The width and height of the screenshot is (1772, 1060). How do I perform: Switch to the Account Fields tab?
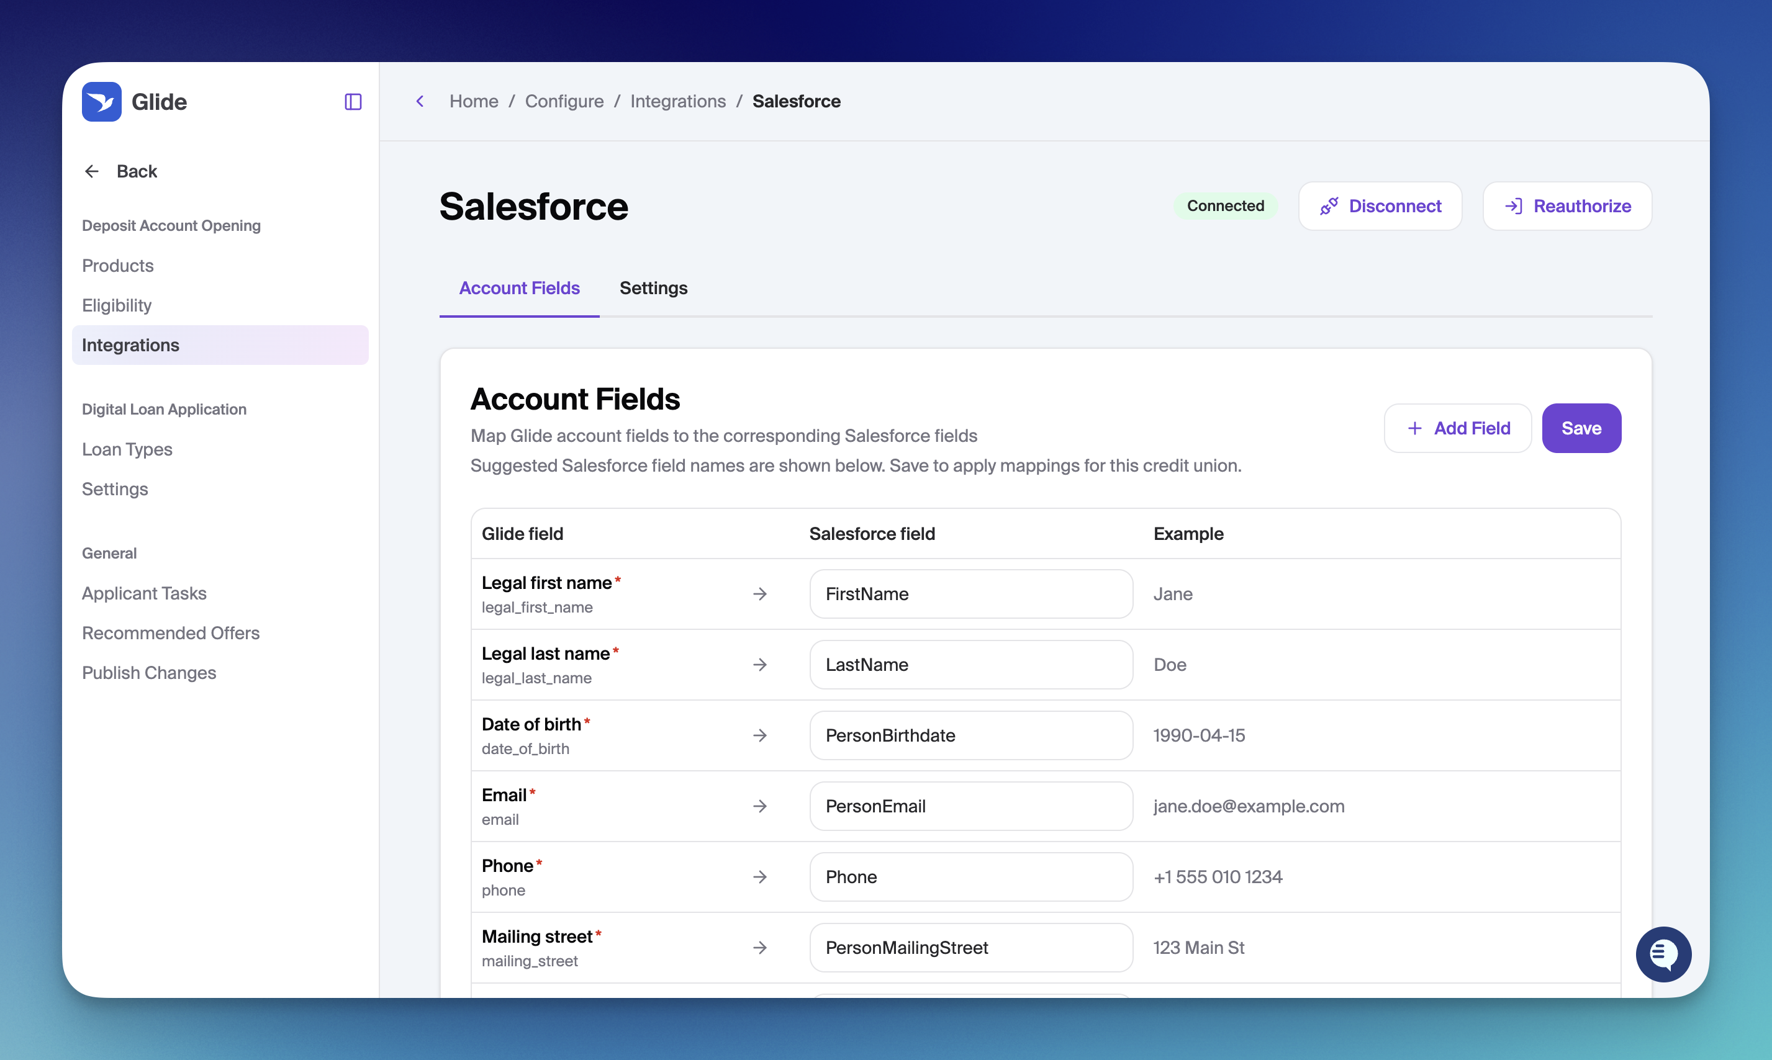point(520,288)
